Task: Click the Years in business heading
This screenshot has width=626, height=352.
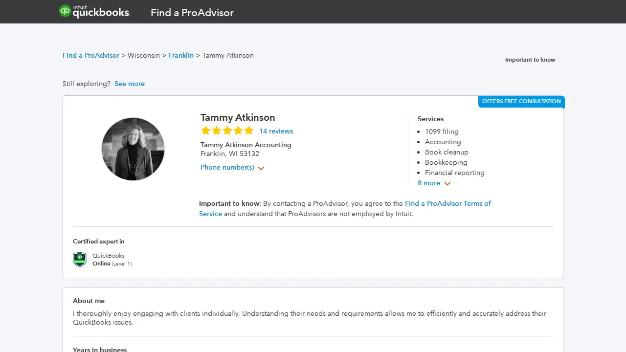Action: click(x=100, y=350)
